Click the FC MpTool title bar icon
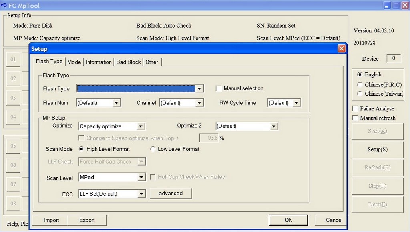The width and height of the screenshot is (410, 232). pyautogui.click(x=4, y=6)
